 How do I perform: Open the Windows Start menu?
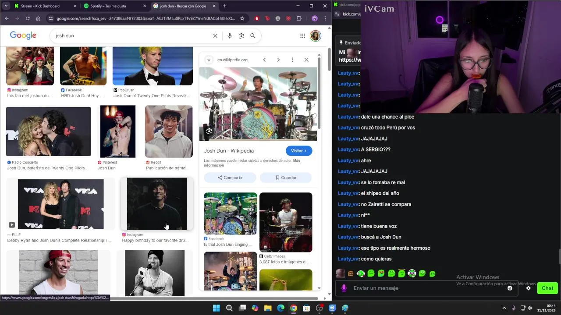click(216, 308)
